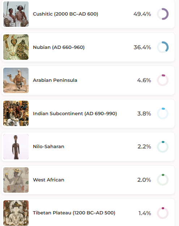Select the pink Arabian Peninsula ring icon
179x226 pixels.
(163, 80)
